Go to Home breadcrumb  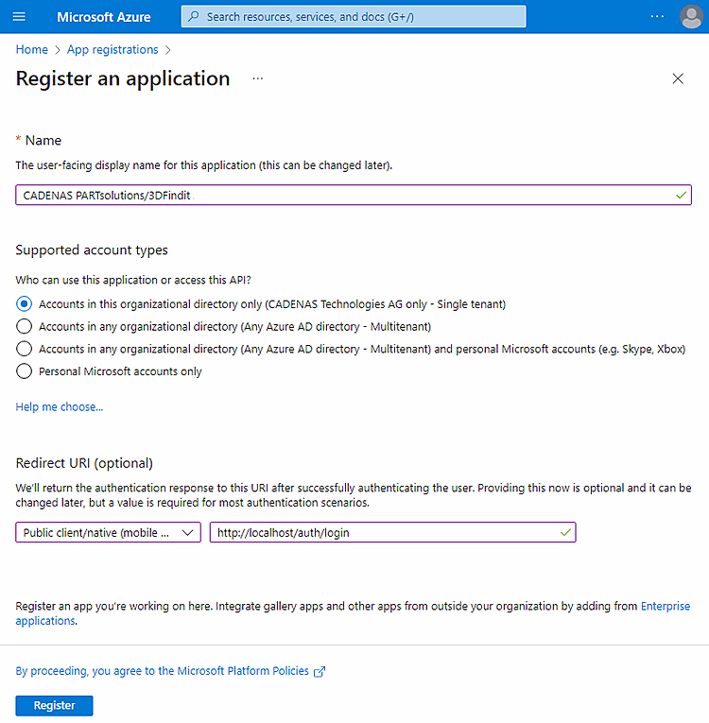tap(32, 50)
